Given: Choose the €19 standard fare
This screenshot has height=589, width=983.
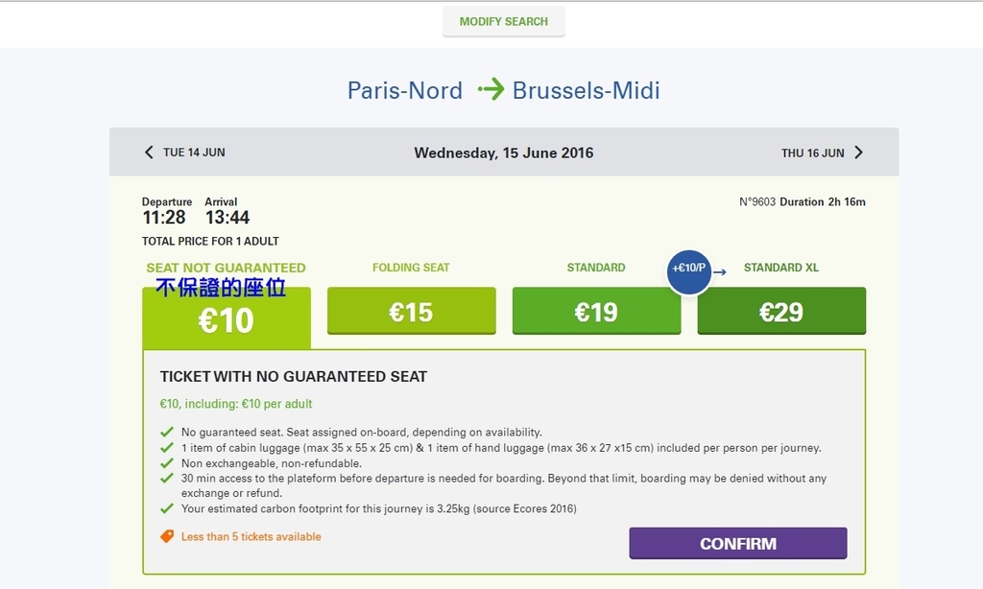Looking at the screenshot, I should coord(596,311).
